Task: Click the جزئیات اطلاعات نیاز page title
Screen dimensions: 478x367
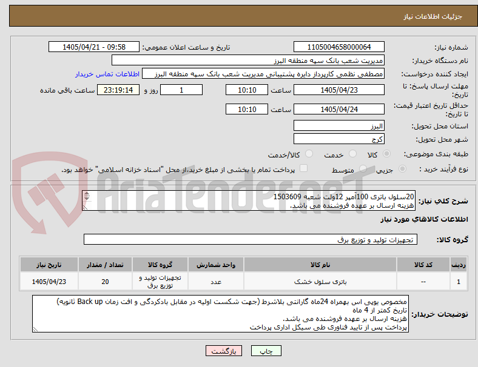Action: [x=433, y=16]
